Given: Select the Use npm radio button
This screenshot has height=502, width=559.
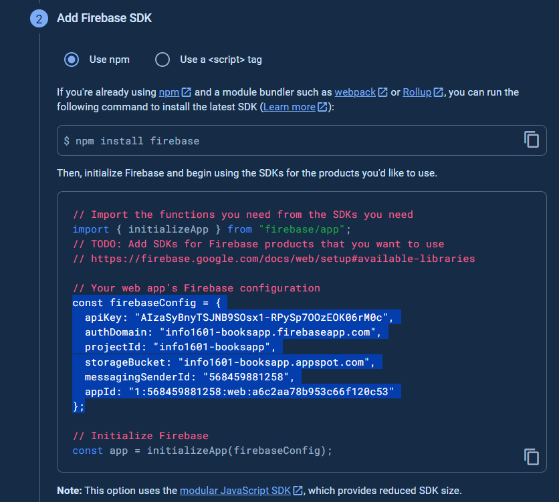Looking at the screenshot, I should coord(72,59).
